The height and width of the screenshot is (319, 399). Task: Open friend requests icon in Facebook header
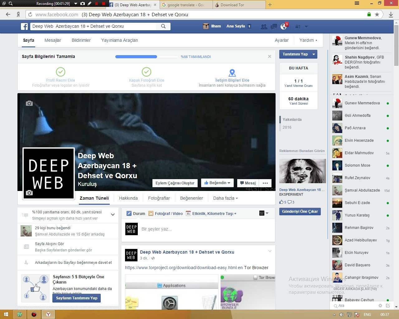point(264,26)
